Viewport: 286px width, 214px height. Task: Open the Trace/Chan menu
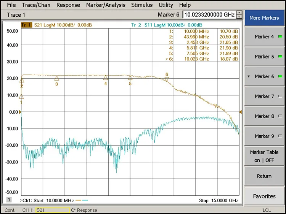click(36, 5)
